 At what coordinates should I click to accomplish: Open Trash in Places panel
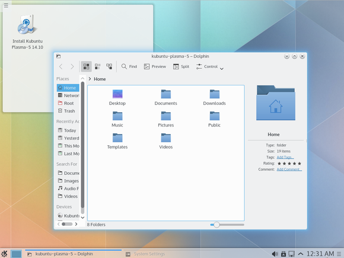(68, 111)
